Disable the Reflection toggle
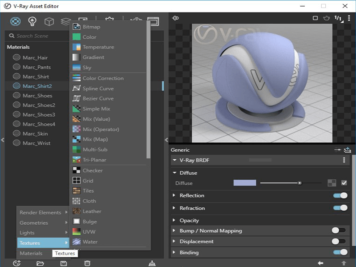Viewport: 356px width, 267px height. (x=340, y=195)
